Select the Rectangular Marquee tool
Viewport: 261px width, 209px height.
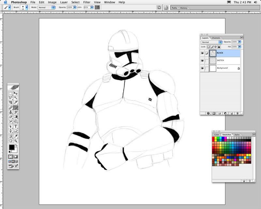[x=10, y=93]
